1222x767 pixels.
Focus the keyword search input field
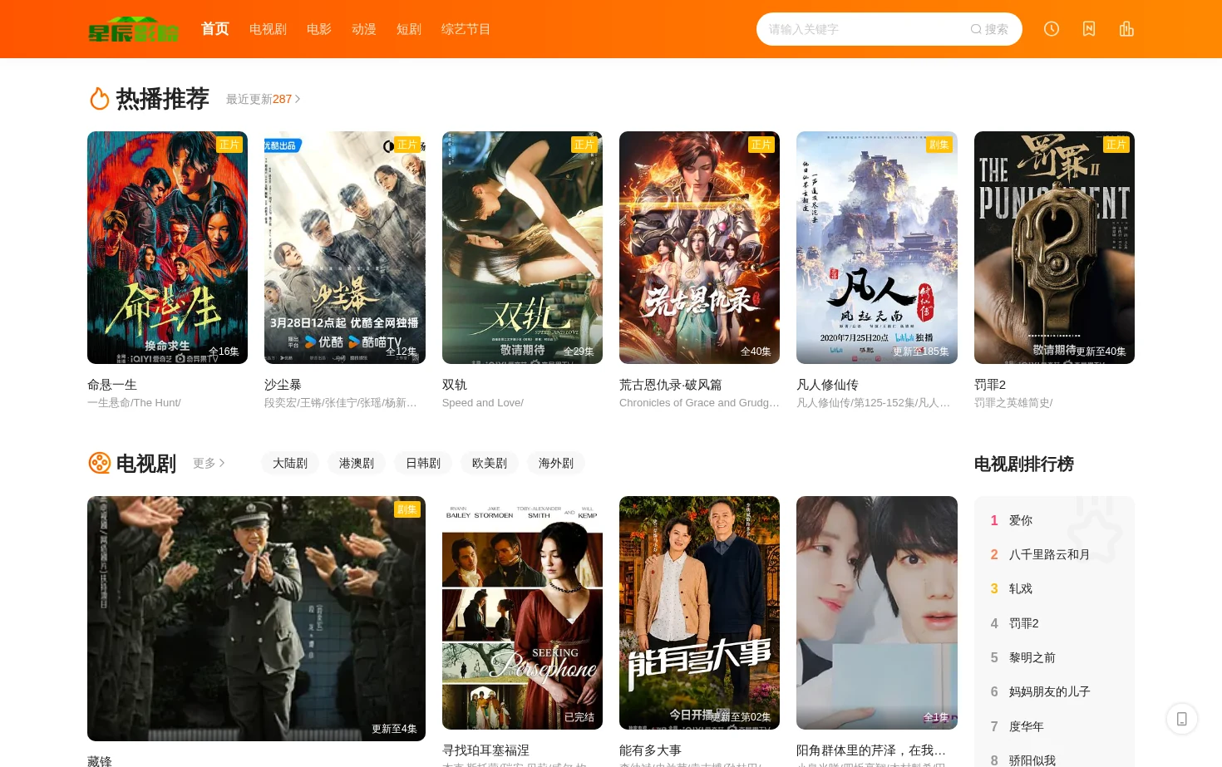(x=860, y=29)
